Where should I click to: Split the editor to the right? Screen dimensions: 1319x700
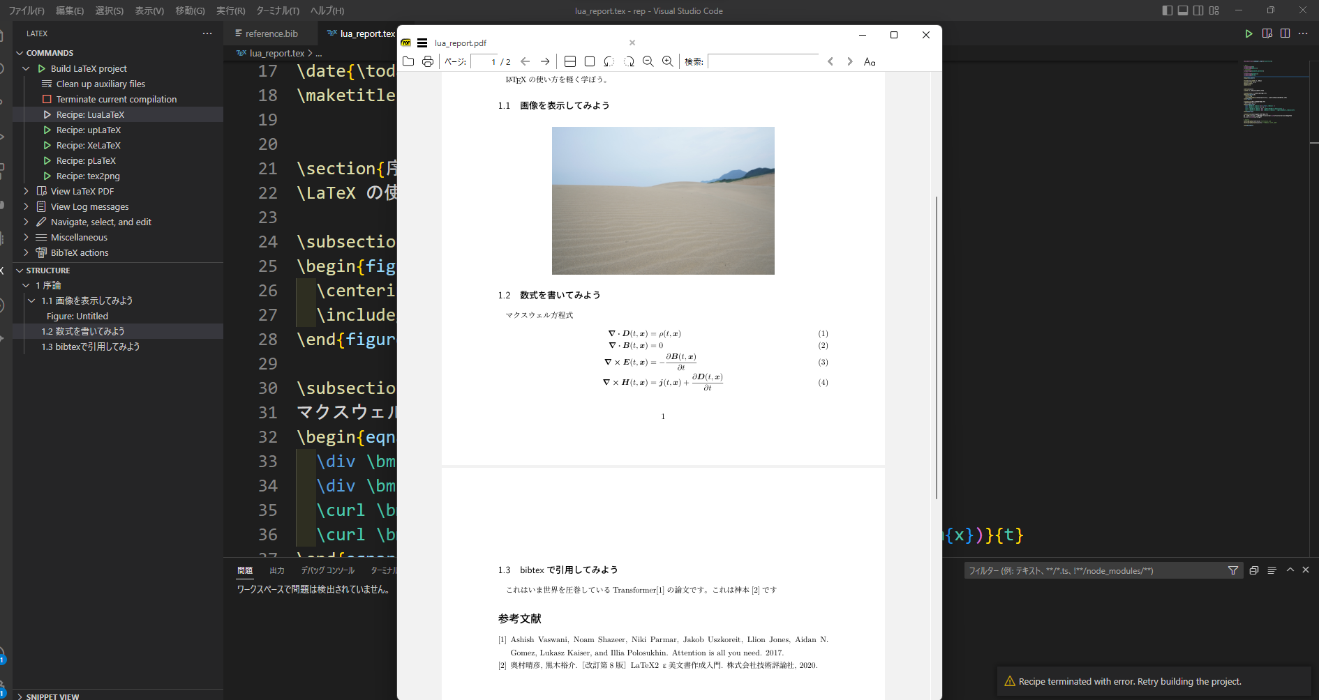coord(1285,33)
